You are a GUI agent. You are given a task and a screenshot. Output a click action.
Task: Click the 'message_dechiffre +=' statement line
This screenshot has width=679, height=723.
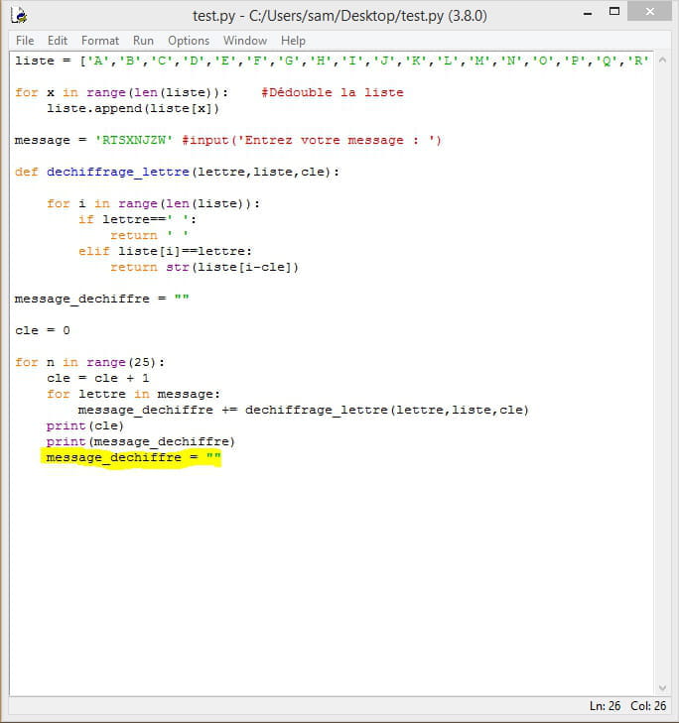(303, 410)
